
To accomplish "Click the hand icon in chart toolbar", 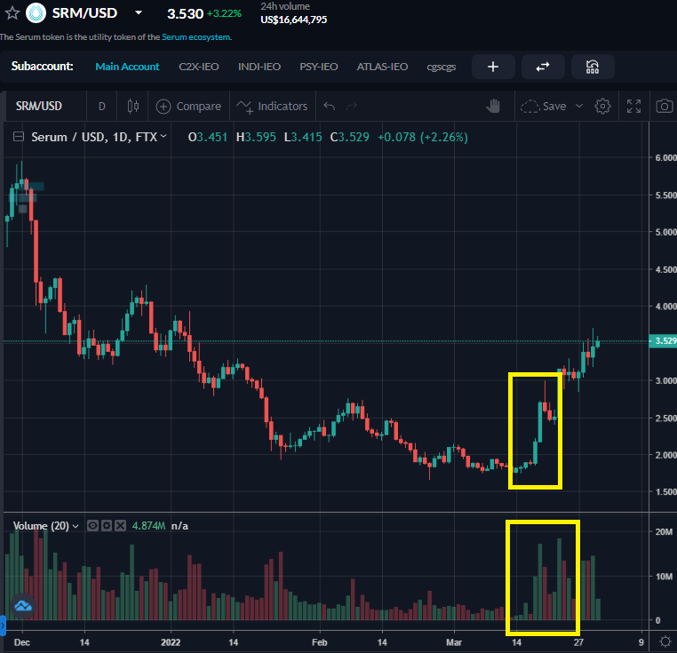I will coord(493,106).
